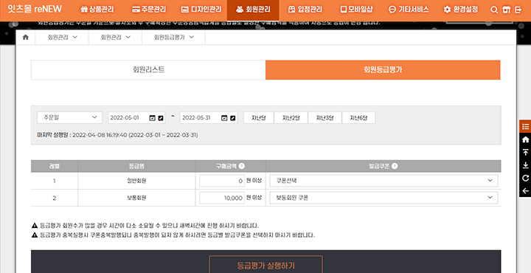Switch to the 회원리스트 tab
The image size is (531, 273).
pyautogui.click(x=148, y=70)
